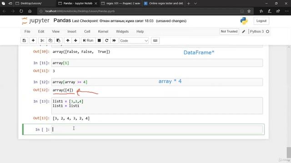Add page to favorites star icon
291x163 pixels.
(249, 11)
